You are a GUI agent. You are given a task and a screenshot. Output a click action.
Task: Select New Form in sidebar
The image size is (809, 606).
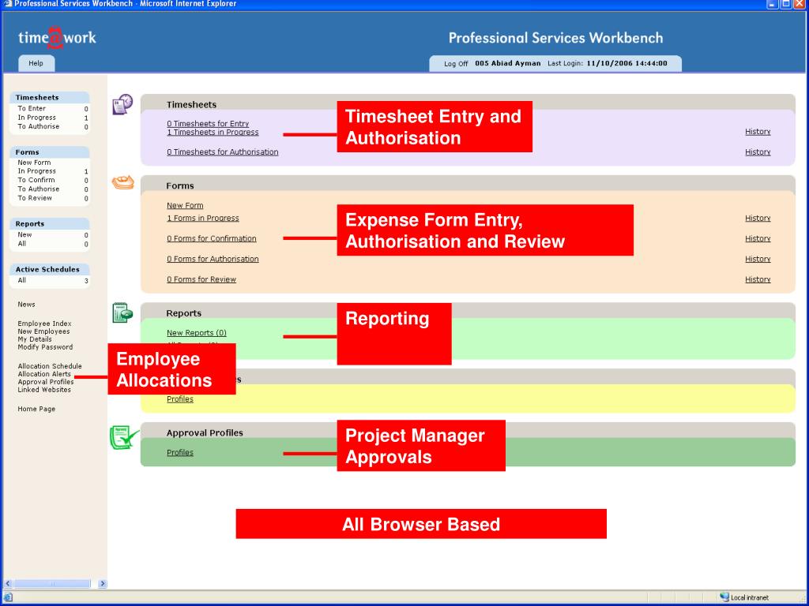[x=34, y=163]
